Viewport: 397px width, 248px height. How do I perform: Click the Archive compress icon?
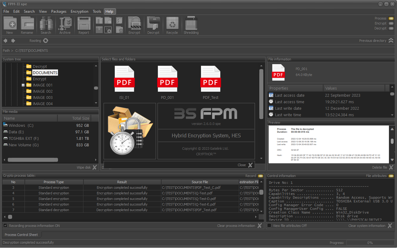point(65,23)
